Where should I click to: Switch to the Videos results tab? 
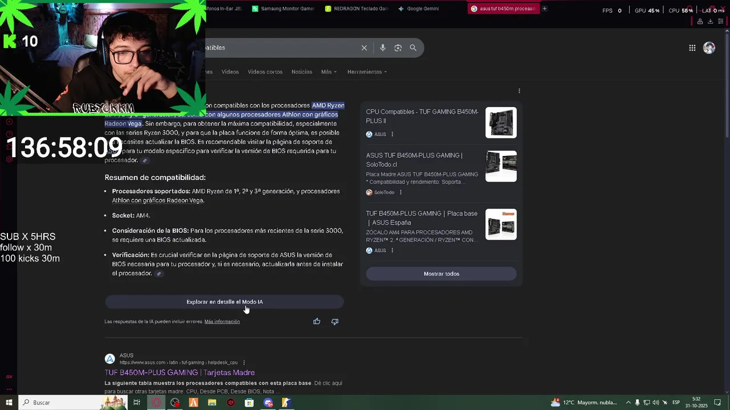tap(230, 72)
